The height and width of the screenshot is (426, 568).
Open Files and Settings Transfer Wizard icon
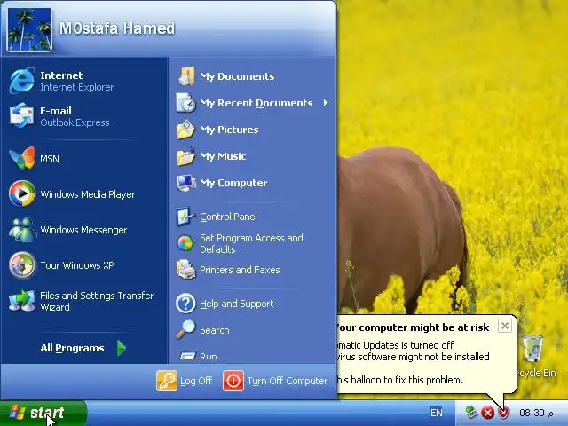click(22, 301)
